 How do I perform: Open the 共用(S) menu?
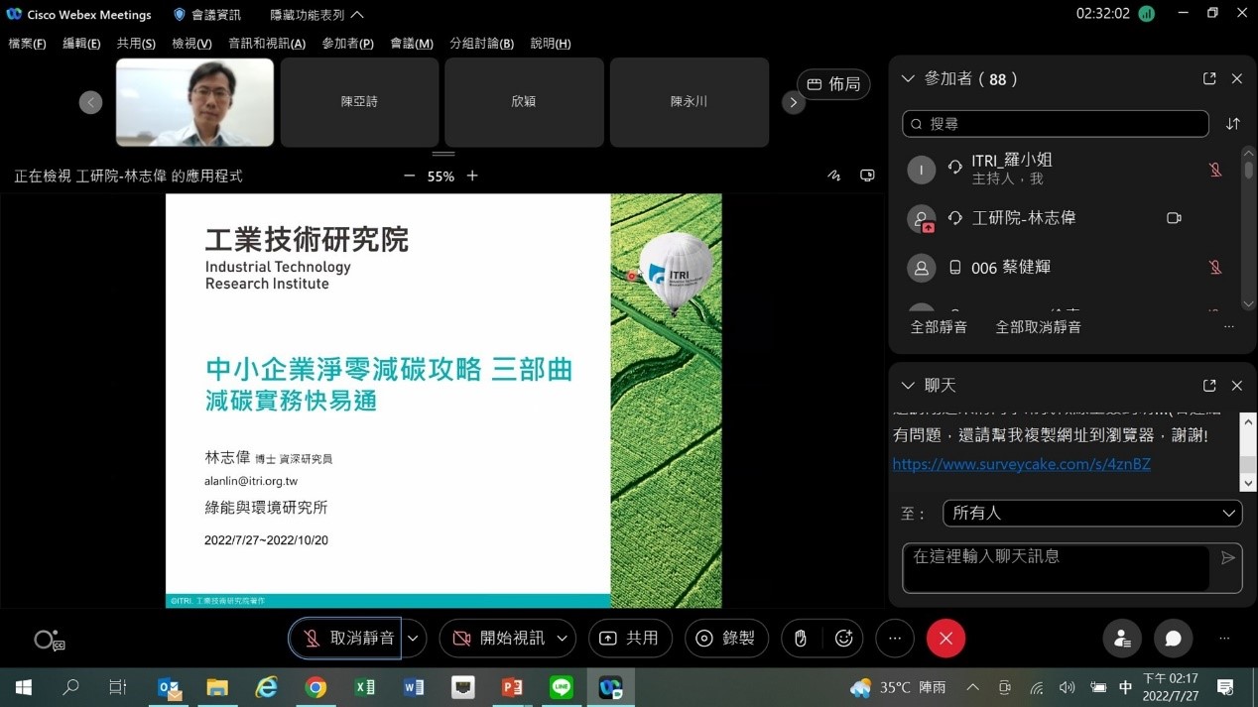click(x=136, y=44)
